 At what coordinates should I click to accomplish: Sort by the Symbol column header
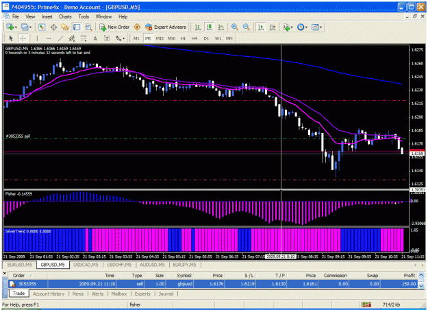tap(179, 276)
